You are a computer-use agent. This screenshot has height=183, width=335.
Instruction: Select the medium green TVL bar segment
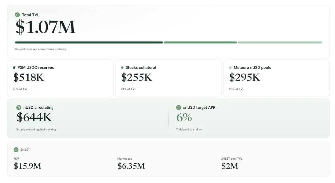[x=200, y=42]
